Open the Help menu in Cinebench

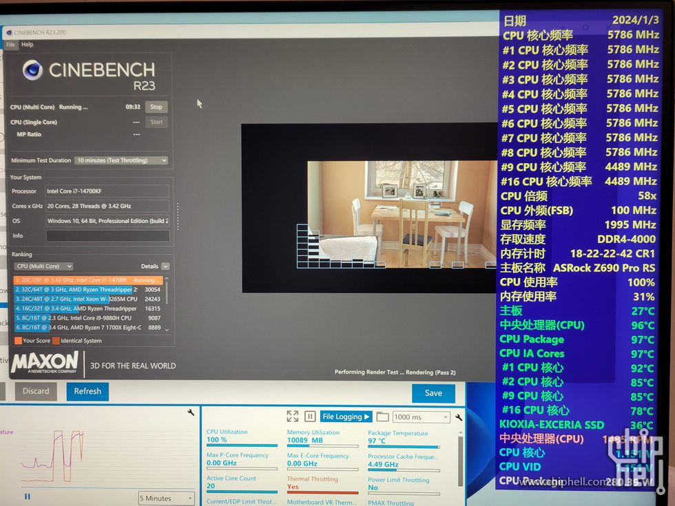coord(27,44)
